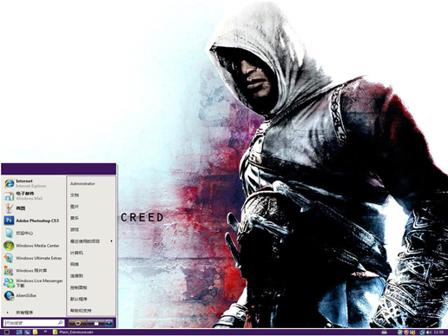Launch Windows Media Center

[33, 246]
